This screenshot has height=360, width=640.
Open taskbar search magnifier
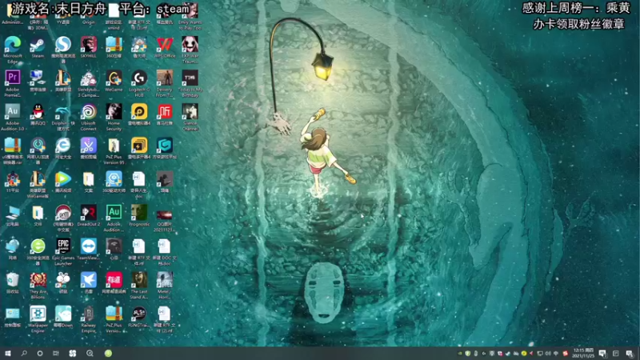pyautogui.click(x=24, y=353)
